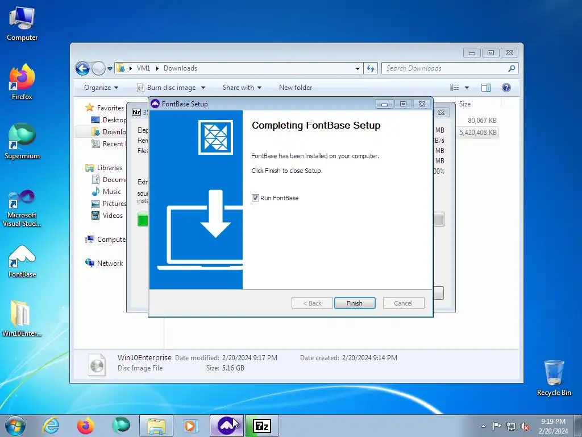Launch Supermium from the taskbar
This screenshot has height=437, width=582.
pos(121,426)
